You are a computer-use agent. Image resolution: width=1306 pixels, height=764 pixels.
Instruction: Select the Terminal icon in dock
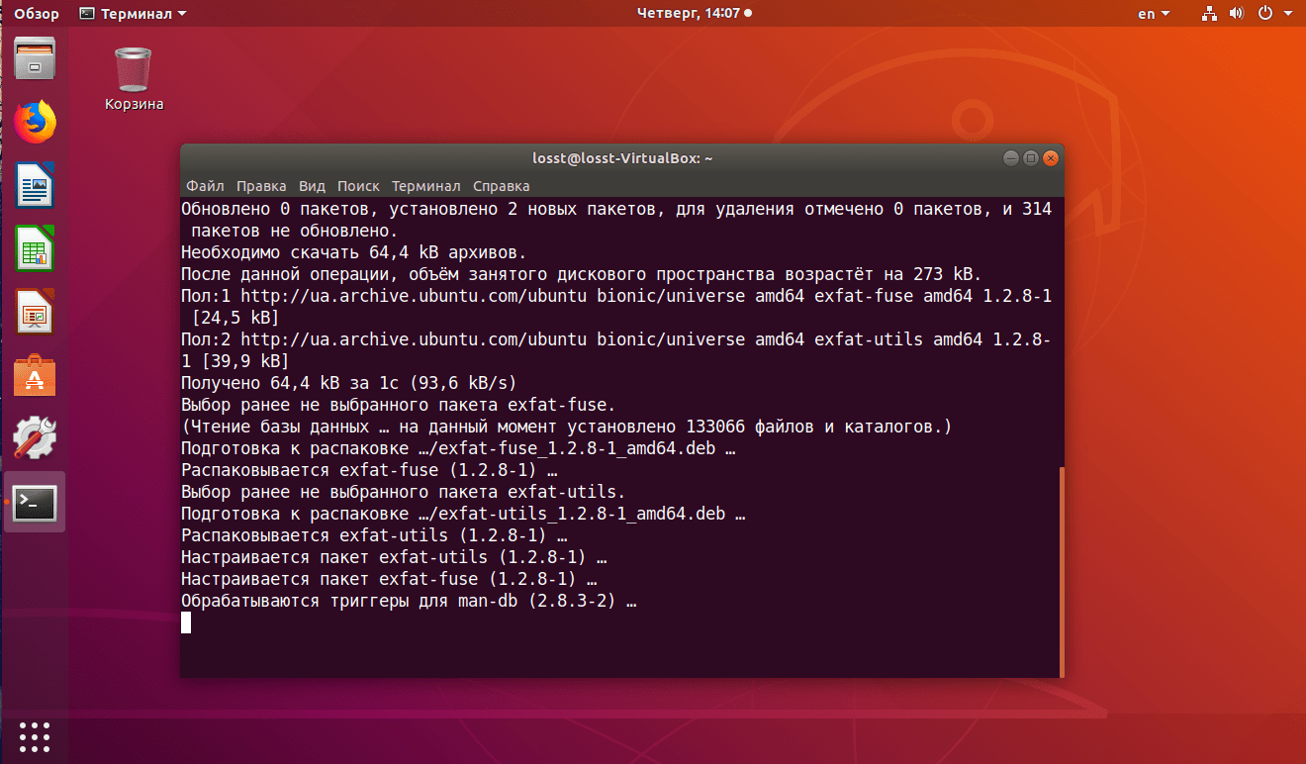tap(35, 503)
